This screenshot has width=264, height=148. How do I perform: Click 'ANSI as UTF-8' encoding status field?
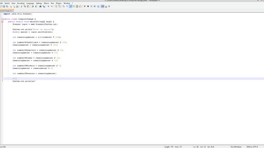(x=252, y=147)
